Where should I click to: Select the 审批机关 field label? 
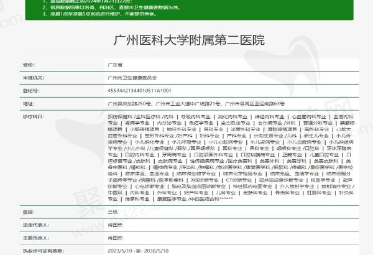(34, 78)
